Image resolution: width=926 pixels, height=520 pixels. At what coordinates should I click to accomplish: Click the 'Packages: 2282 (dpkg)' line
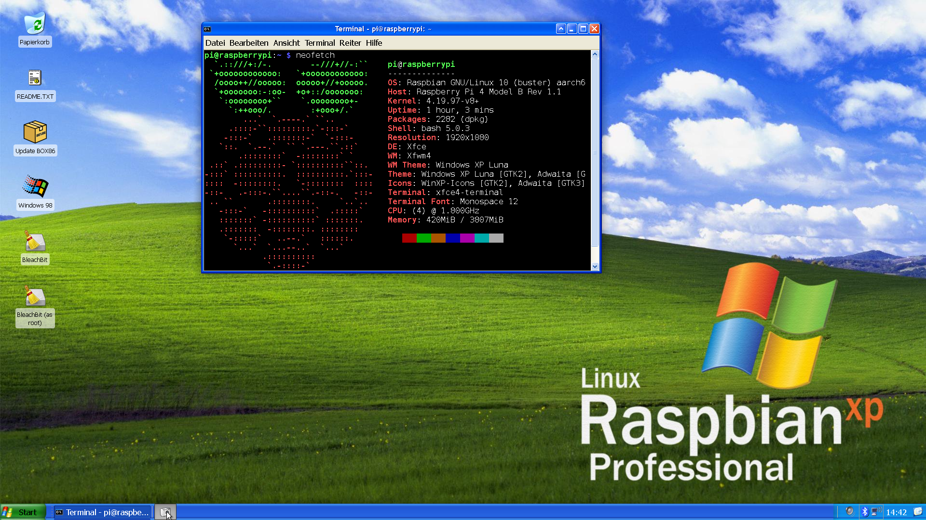(x=438, y=119)
